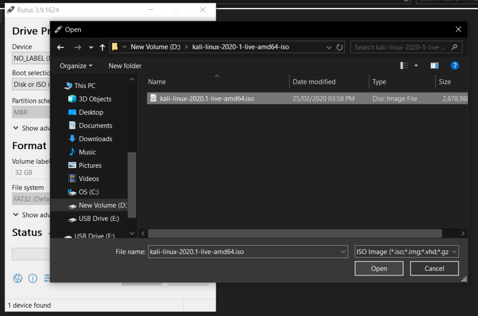
Task: Open the Rufus Device dropdown
Action: (31, 58)
